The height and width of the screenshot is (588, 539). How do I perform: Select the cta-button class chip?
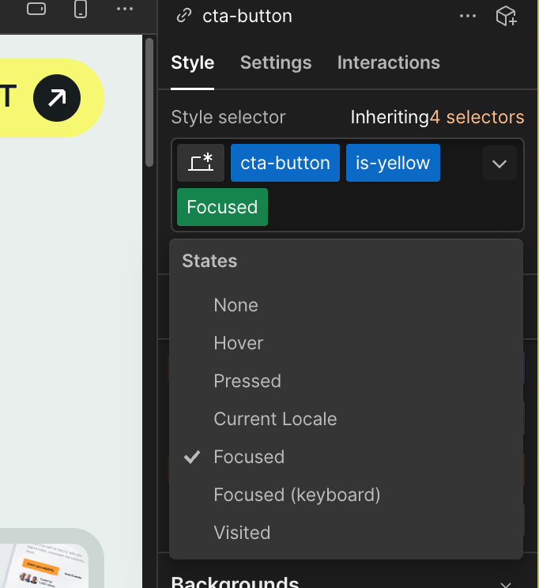tap(285, 163)
